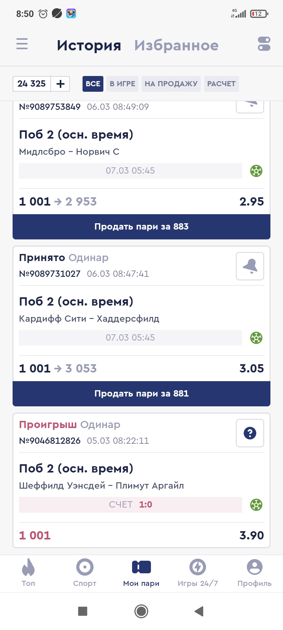
Task: Open question mark help on lost bet
Action: [x=250, y=433]
